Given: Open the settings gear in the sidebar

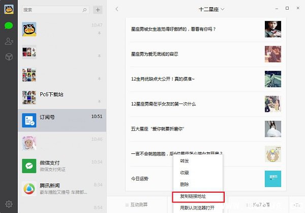Looking at the screenshot, I should pyautogui.click(x=9, y=204).
